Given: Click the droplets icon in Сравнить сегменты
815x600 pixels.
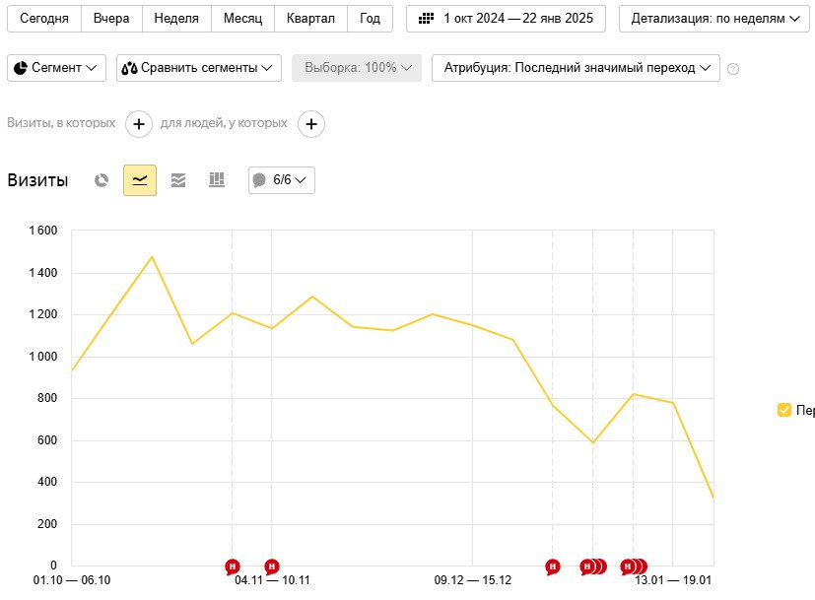Looking at the screenshot, I should tap(129, 68).
